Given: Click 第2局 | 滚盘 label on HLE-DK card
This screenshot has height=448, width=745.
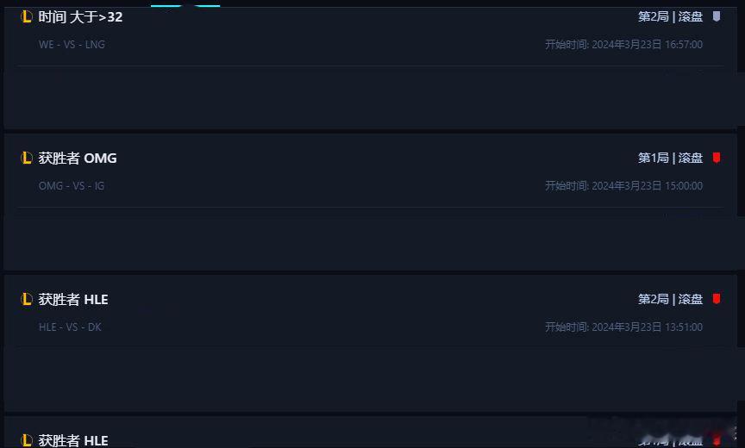Looking at the screenshot, I should [670, 299].
